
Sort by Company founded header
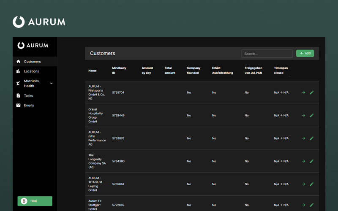coord(194,70)
